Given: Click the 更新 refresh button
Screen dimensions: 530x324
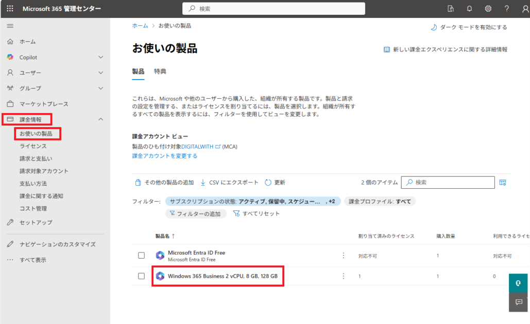Looking at the screenshot, I should (275, 183).
